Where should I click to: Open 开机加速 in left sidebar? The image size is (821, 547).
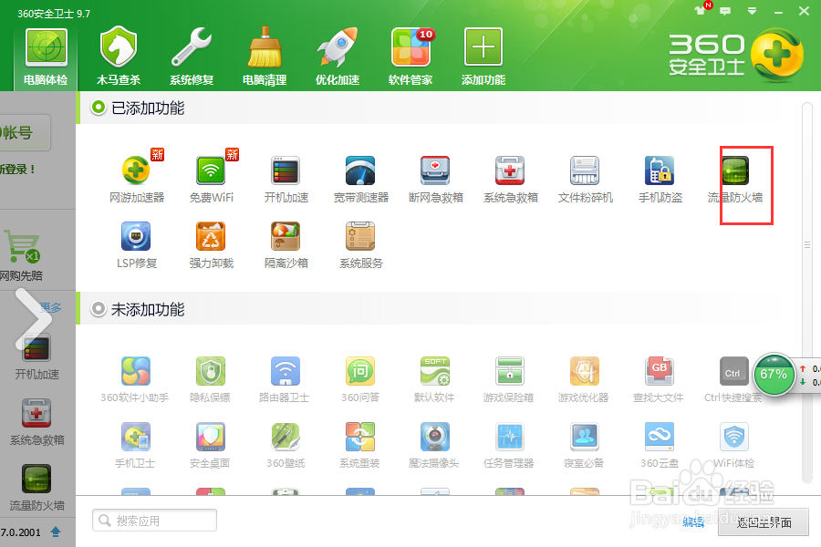(x=36, y=358)
